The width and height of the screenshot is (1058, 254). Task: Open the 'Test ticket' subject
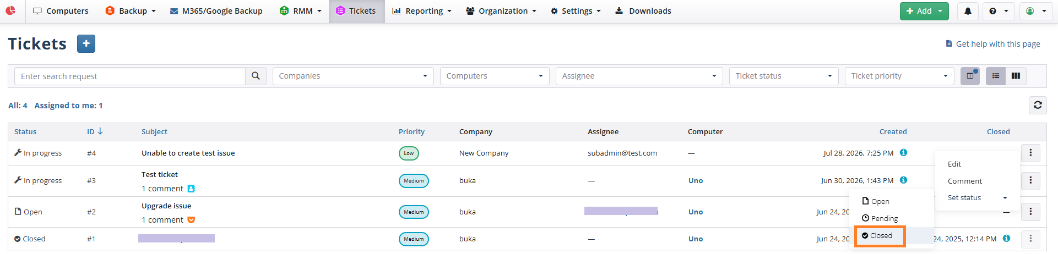pyautogui.click(x=160, y=175)
